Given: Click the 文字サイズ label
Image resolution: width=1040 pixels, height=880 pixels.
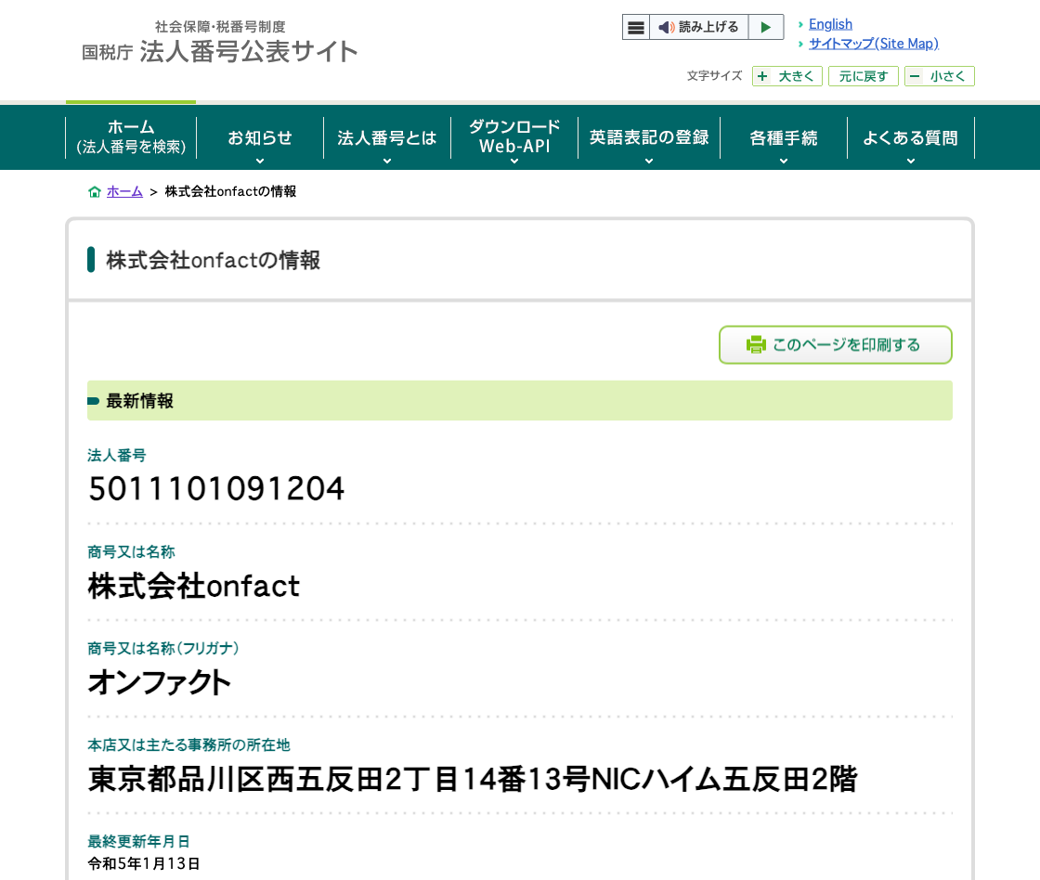Looking at the screenshot, I should pyautogui.click(x=714, y=75).
